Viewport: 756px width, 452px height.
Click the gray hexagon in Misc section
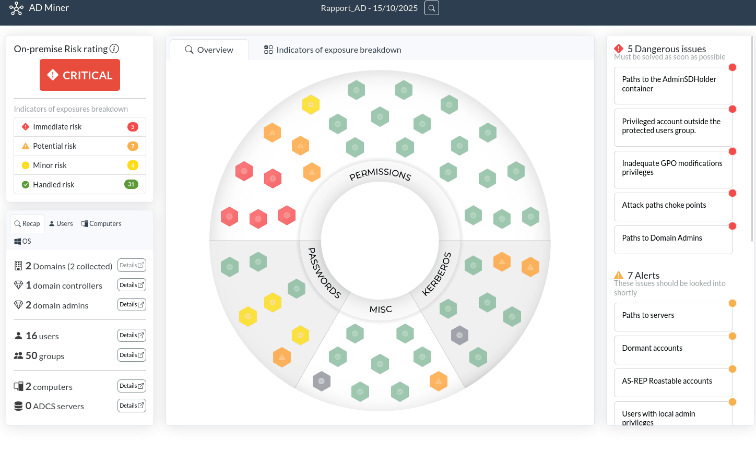[321, 381]
